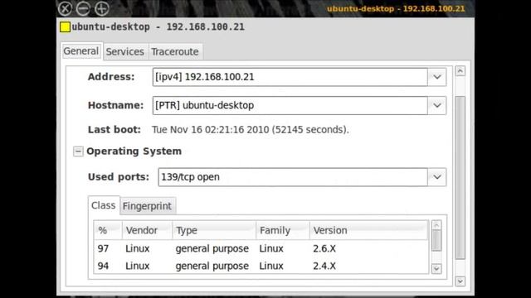This screenshot has height=298, width=531.
Task: Click the ubuntu-desktop - 192.168.100.21 header label
Action: pos(158,27)
